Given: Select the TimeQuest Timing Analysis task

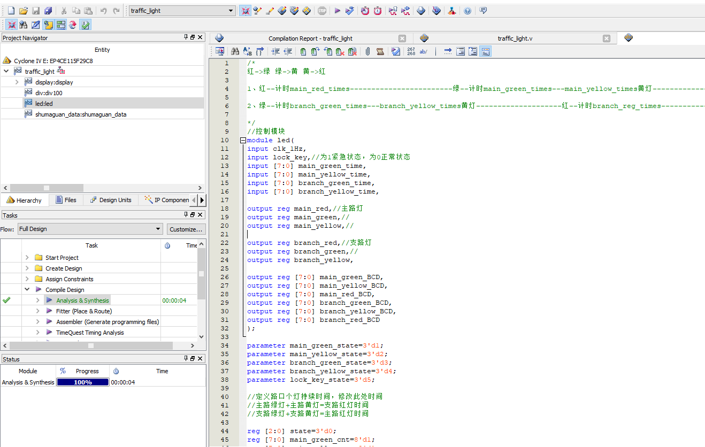Looking at the screenshot, I should click(x=90, y=333).
